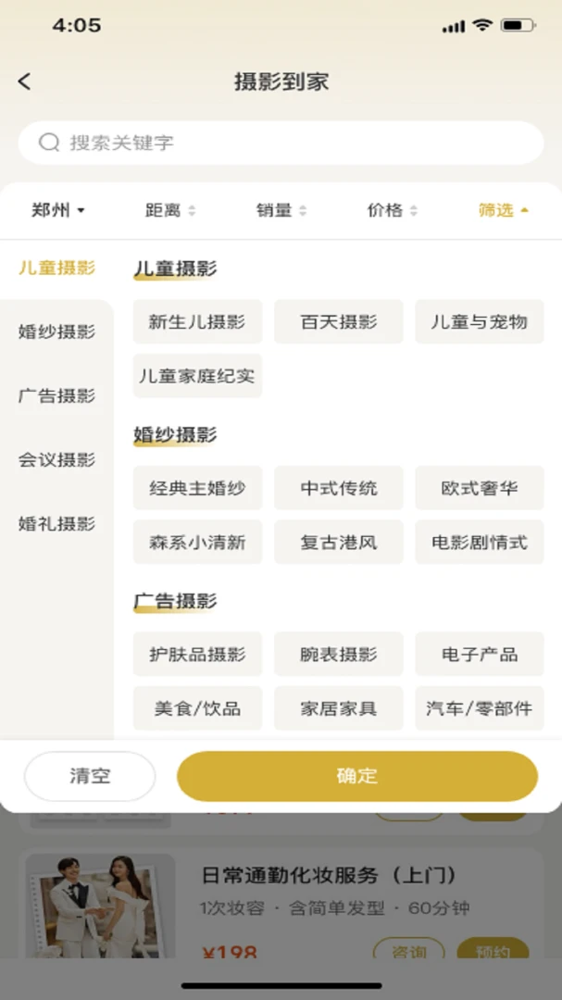Image resolution: width=562 pixels, height=1000 pixels.
Task: Open 广告摄影 sidebar category
Action: 56,395
